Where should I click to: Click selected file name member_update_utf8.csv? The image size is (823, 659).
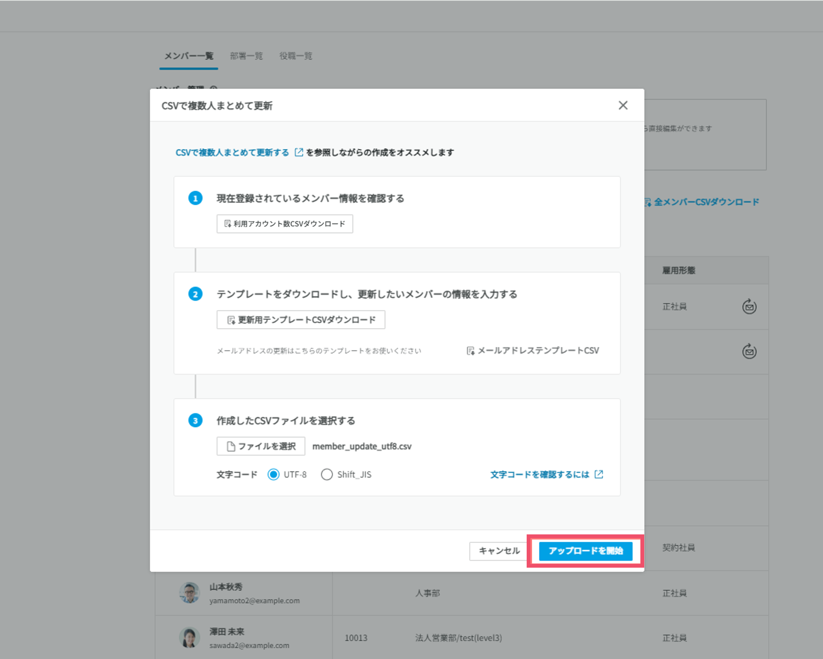tap(362, 446)
